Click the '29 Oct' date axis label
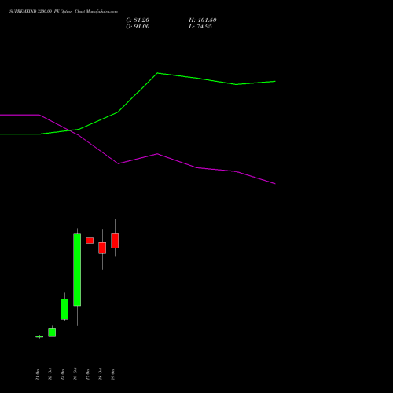 [x=113, y=375]
